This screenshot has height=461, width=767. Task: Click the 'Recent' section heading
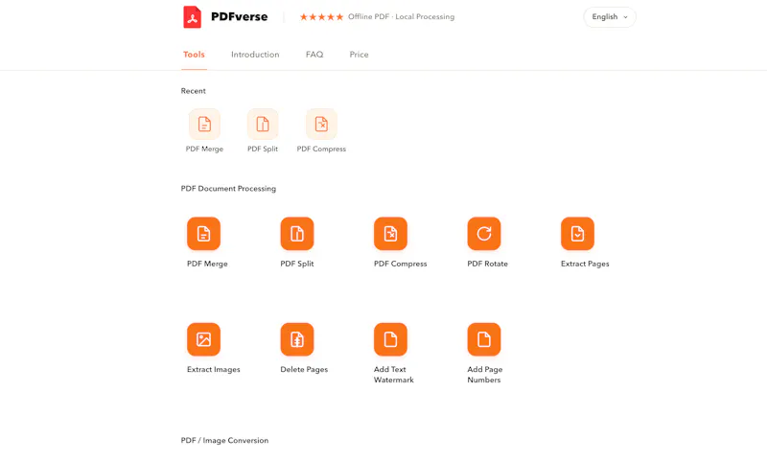pyautogui.click(x=194, y=91)
